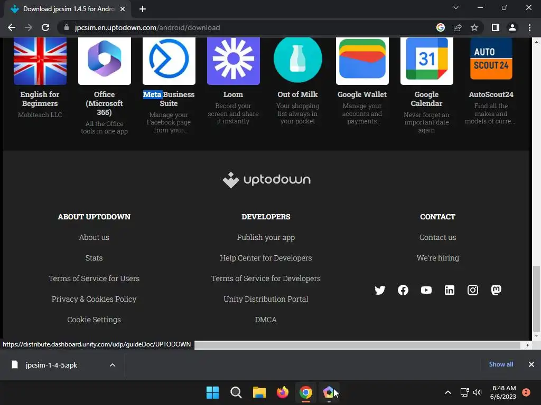This screenshot has height=405, width=541.
Task: View site information via lock icon
Action: [67, 27]
